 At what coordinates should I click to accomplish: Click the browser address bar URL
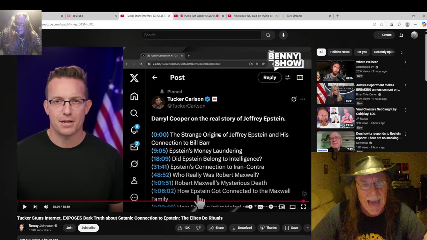(67, 24)
